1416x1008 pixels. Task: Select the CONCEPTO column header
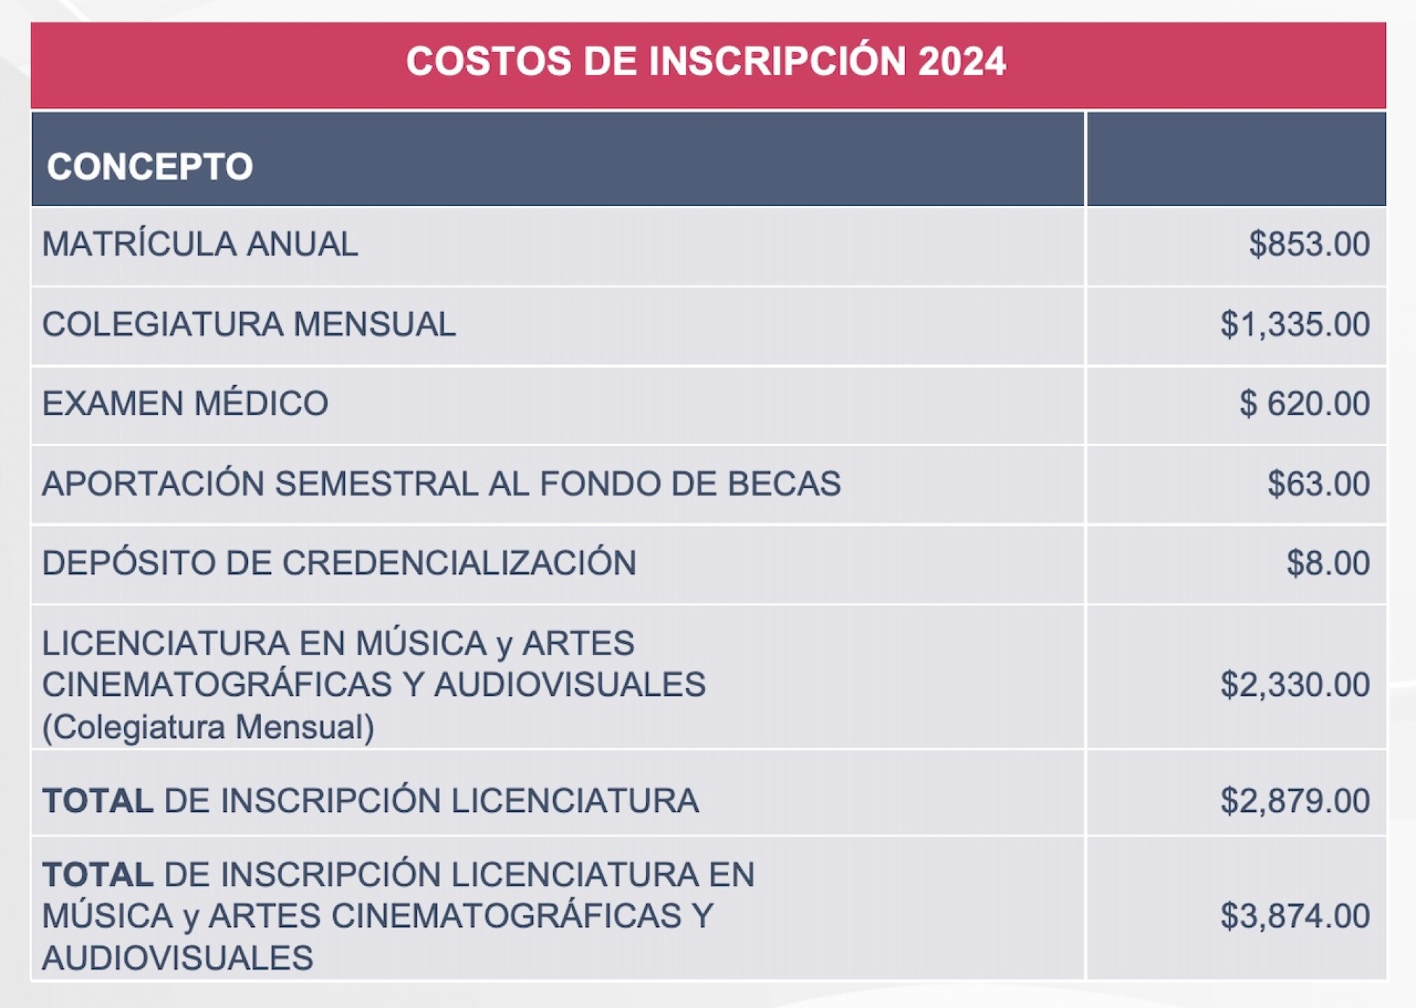tap(150, 167)
